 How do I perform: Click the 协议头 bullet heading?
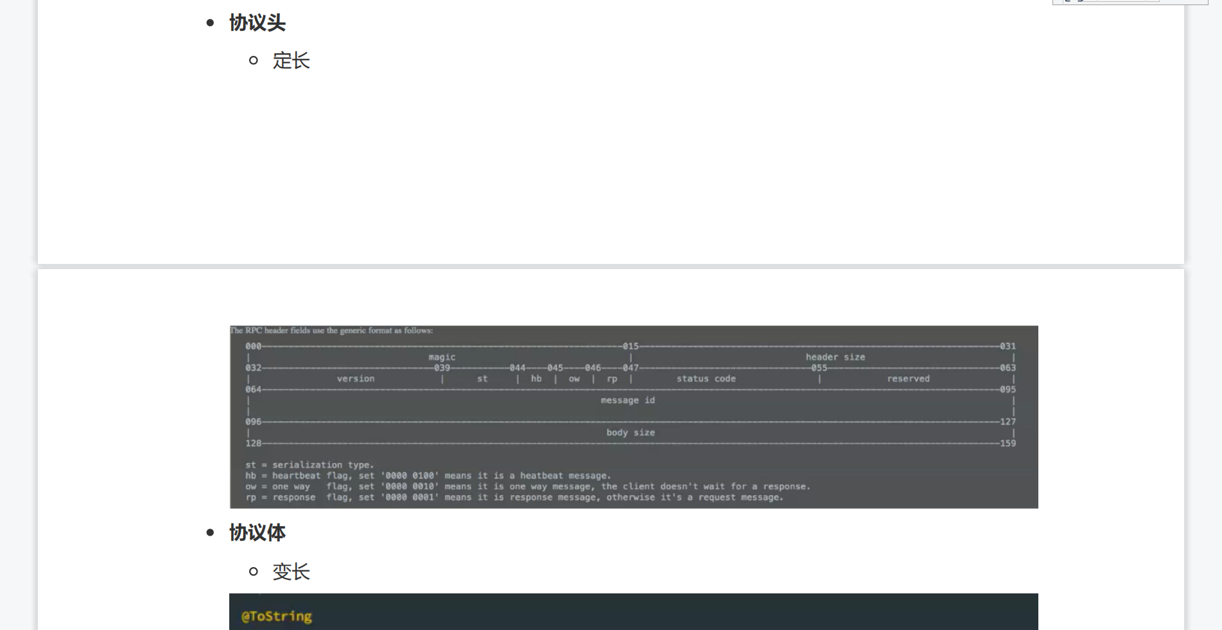point(257,23)
